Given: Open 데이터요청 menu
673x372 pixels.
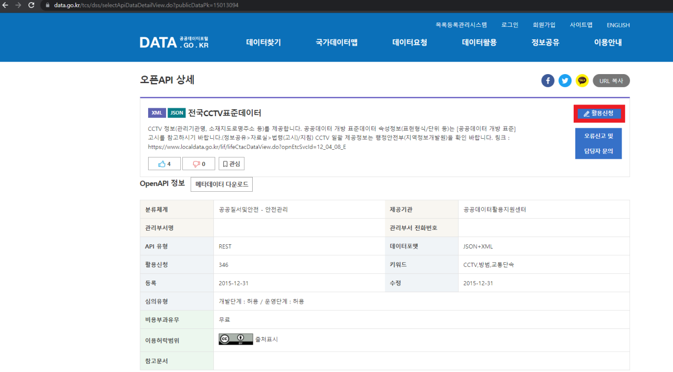Looking at the screenshot, I should coord(410,43).
